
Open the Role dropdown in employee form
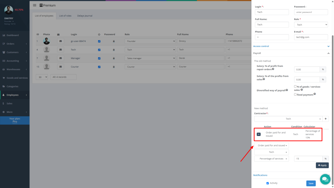click(311, 25)
